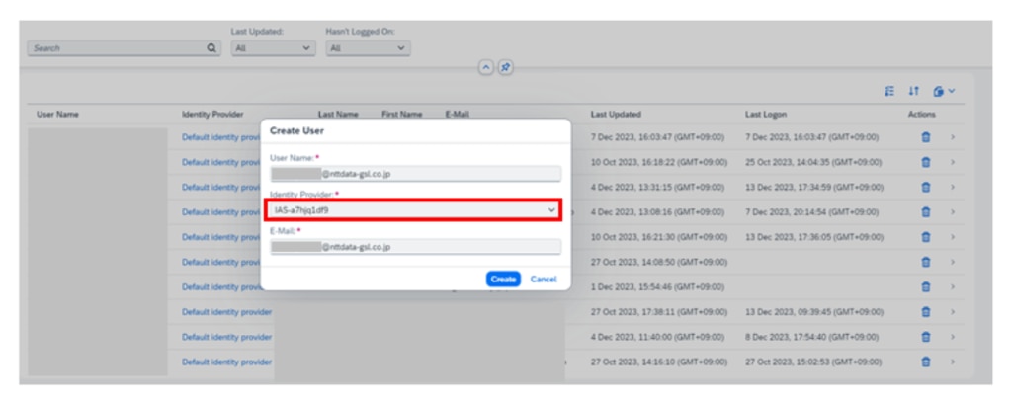
Task: Open the Last Updated filter dropdown
Action: tap(271, 47)
